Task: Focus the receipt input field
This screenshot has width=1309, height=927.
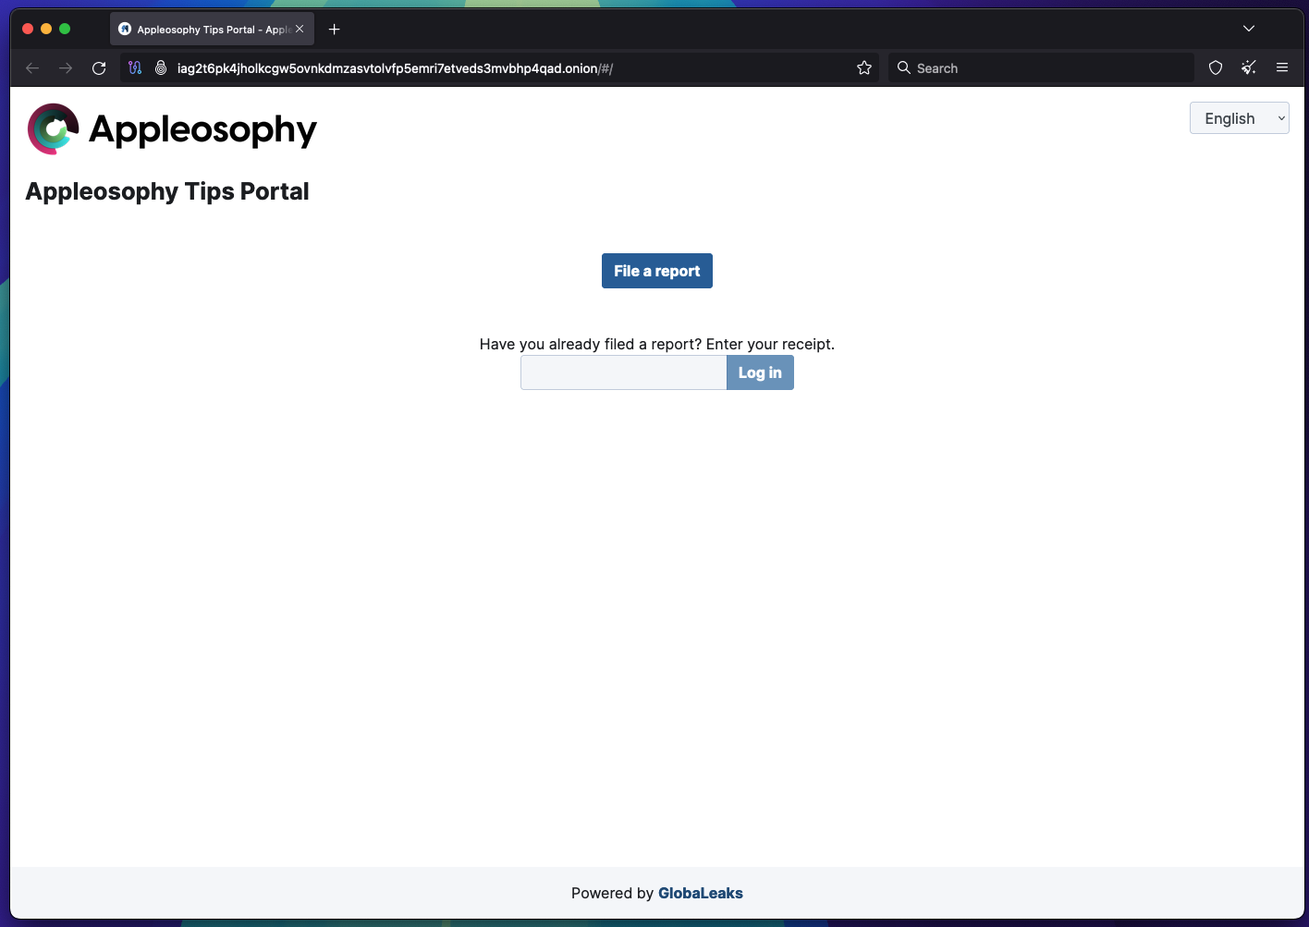Action: click(x=624, y=372)
